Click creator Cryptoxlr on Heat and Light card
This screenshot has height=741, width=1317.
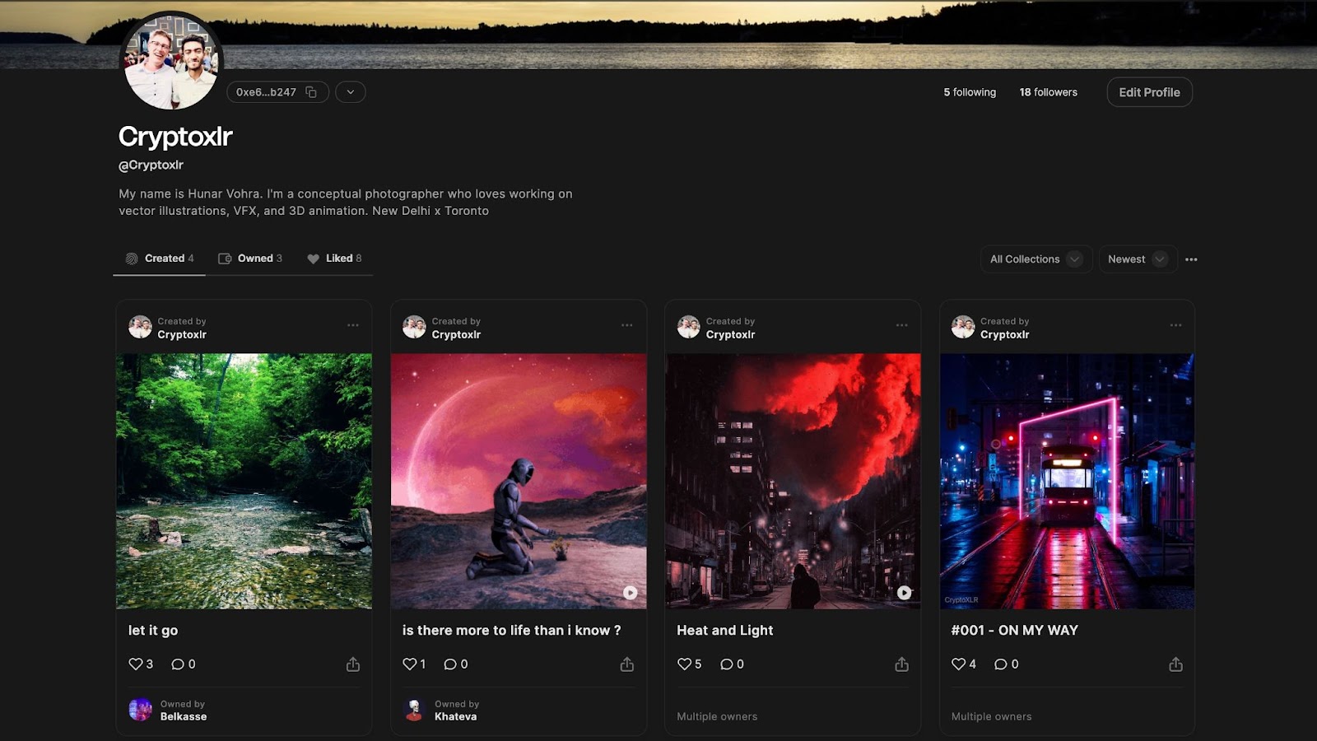[x=730, y=334]
